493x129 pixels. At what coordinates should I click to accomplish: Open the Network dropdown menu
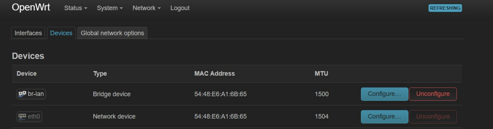pyautogui.click(x=147, y=8)
